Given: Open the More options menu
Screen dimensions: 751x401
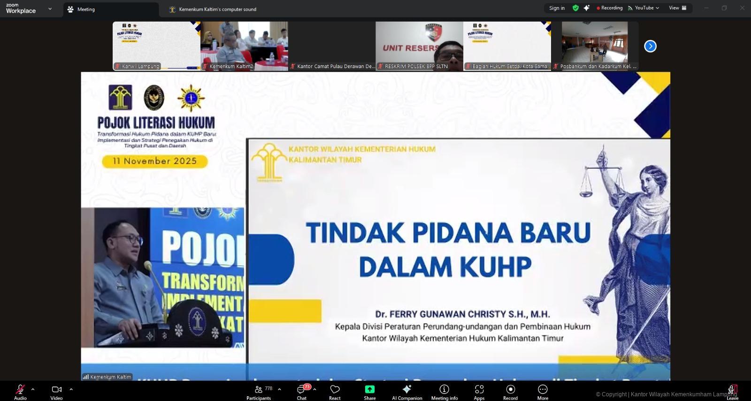Looking at the screenshot, I should 543,392.
